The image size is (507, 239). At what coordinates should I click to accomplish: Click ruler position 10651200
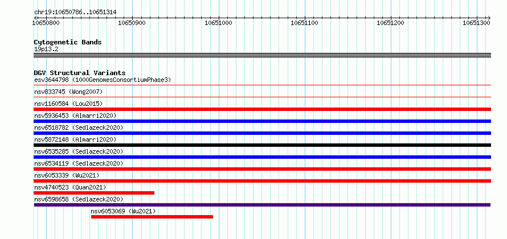[391, 23]
